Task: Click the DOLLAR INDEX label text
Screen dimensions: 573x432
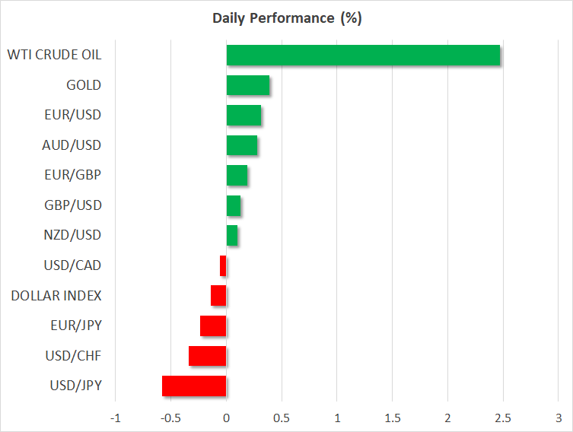Action: 56,295
